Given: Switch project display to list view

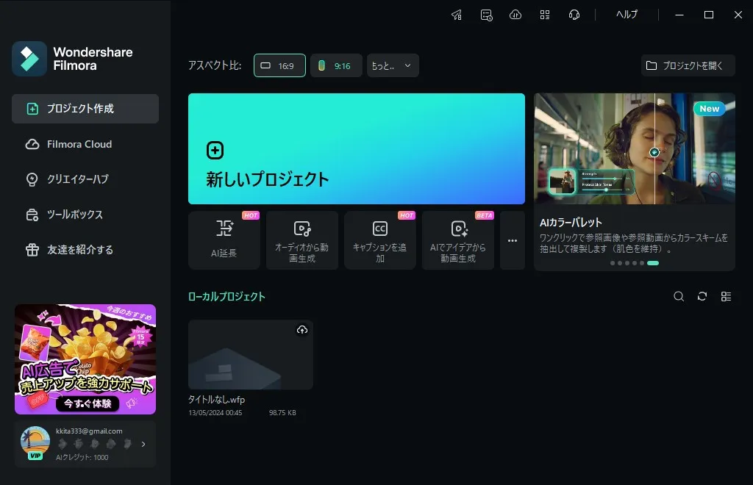Looking at the screenshot, I should point(726,296).
